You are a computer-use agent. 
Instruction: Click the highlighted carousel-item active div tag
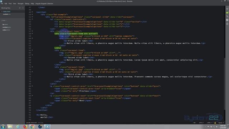(76, 34)
